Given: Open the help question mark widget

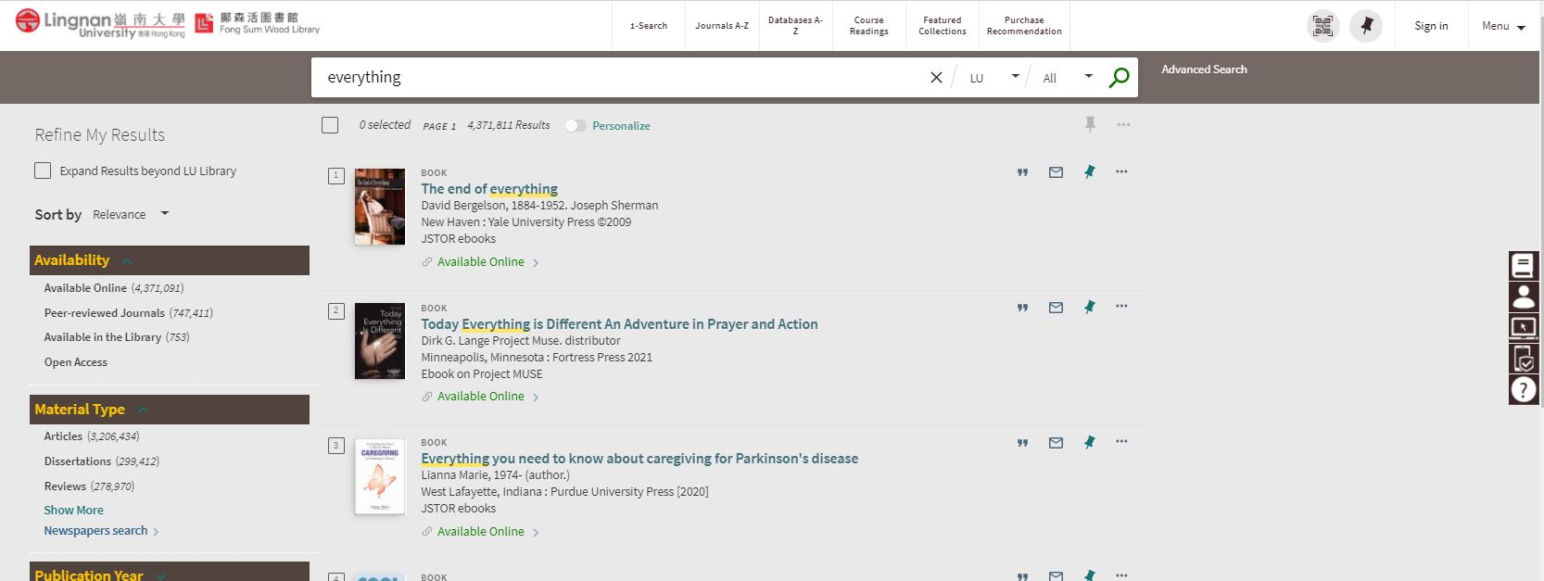Looking at the screenshot, I should (x=1523, y=389).
